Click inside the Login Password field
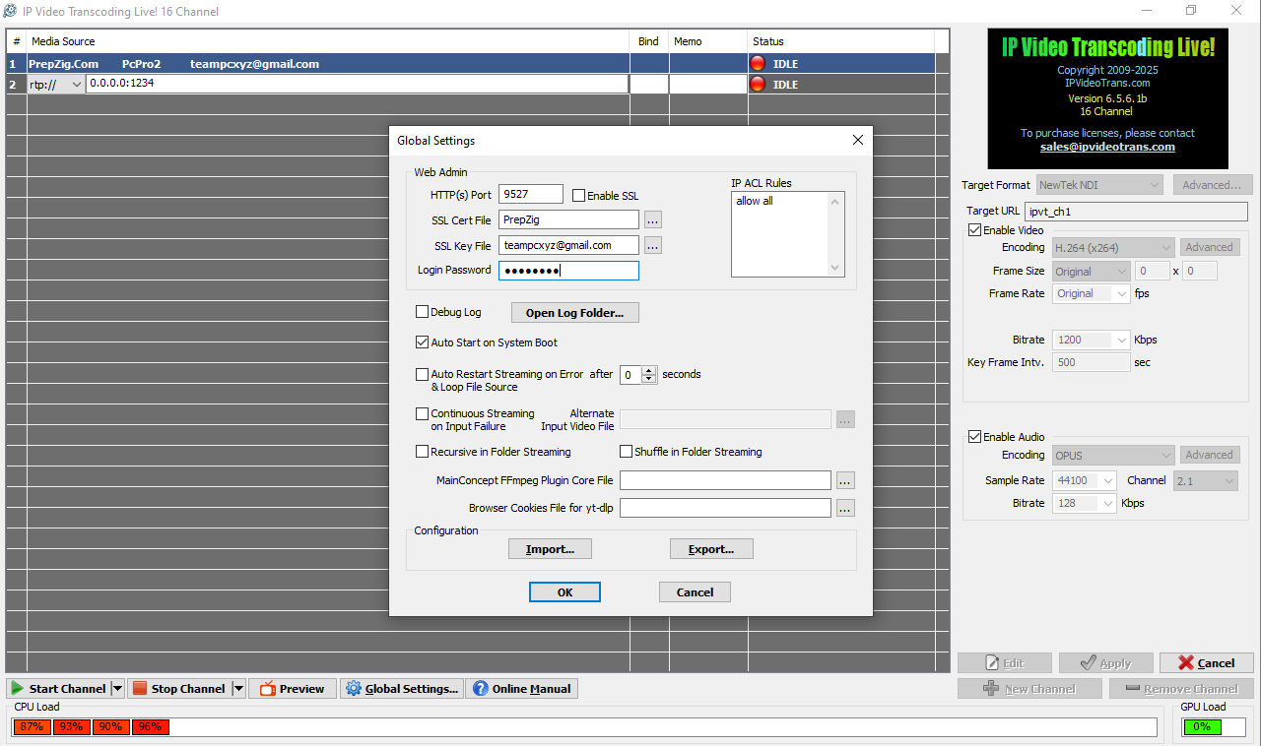The width and height of the screenshot is (1261, 746). click(x=568, y=270)
